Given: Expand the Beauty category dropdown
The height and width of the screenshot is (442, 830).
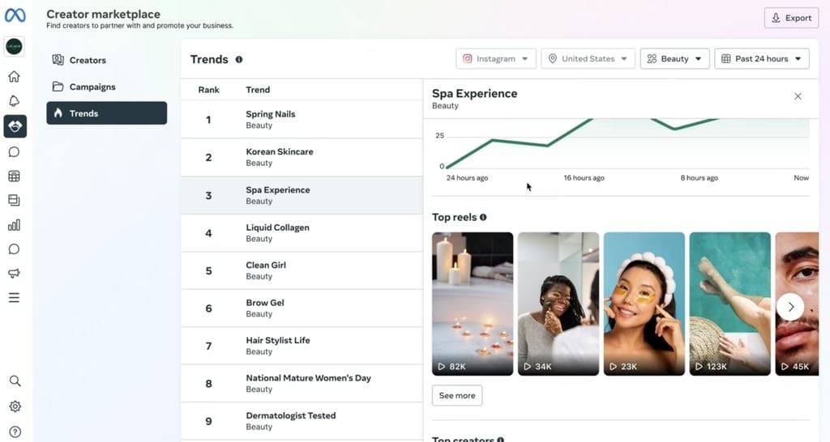Looking at the screenshot, I should tap(675, 58).
